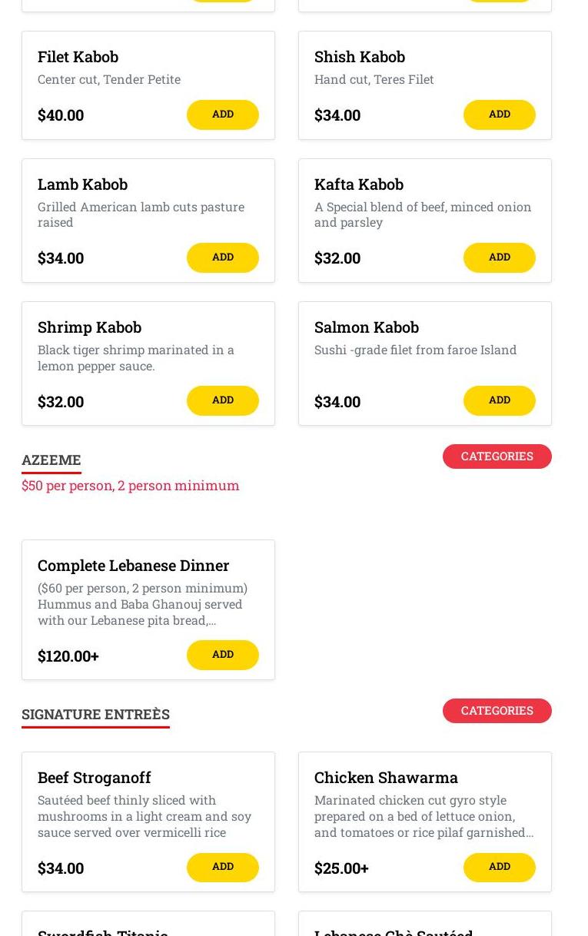Open the Salmon Kabob item title
This screenshot has height=936, width=588.
tap(366, 327)
